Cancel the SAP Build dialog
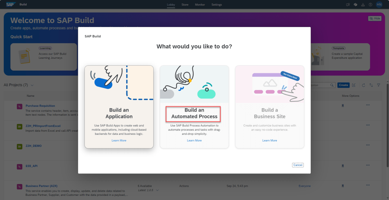Screen dimensions: 389x200 (x=298, y=165)
